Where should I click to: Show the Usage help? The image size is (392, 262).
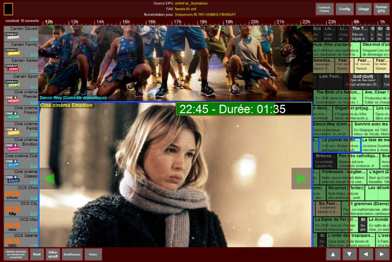[363, 9]
